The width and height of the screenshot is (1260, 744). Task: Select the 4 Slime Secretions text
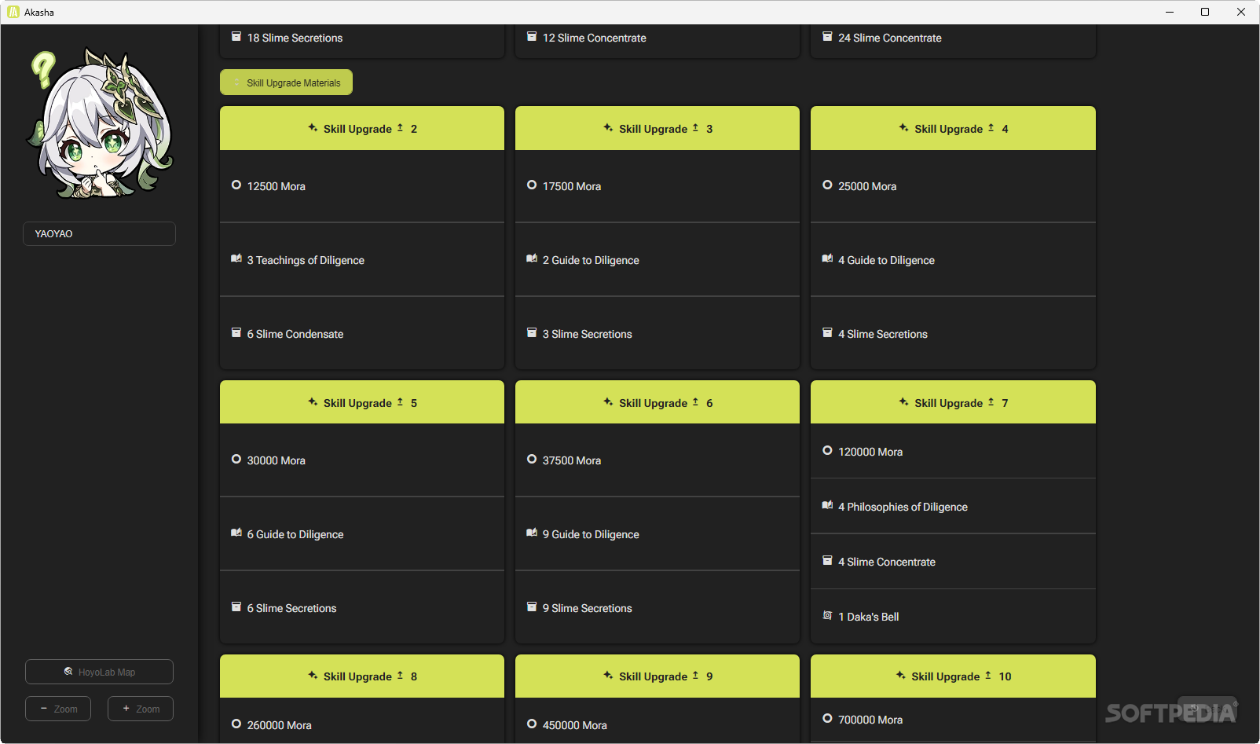[883, 334]
